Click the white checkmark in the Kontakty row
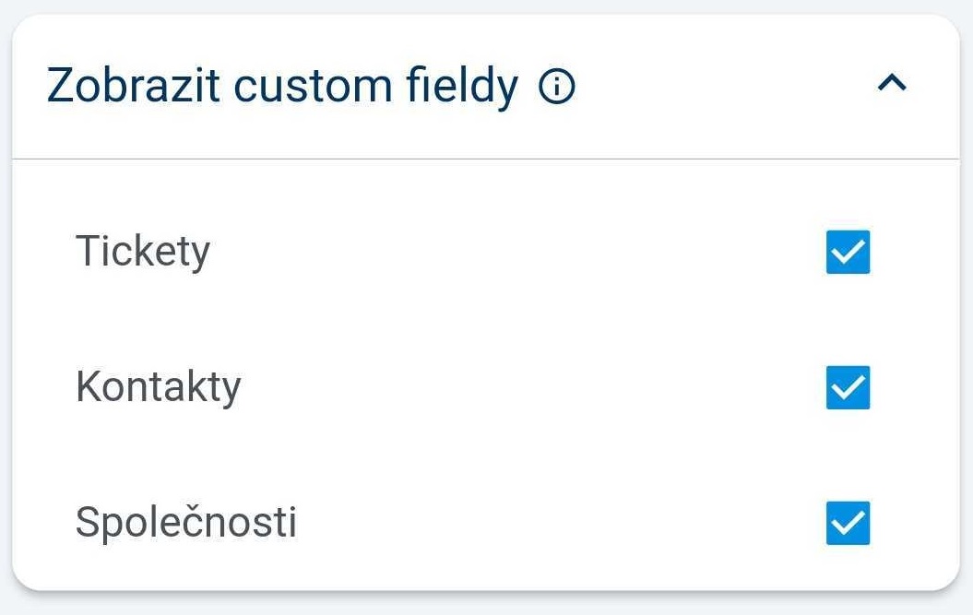 pos(848,388)
